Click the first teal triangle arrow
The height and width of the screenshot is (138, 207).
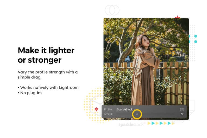tap(153, 123)
